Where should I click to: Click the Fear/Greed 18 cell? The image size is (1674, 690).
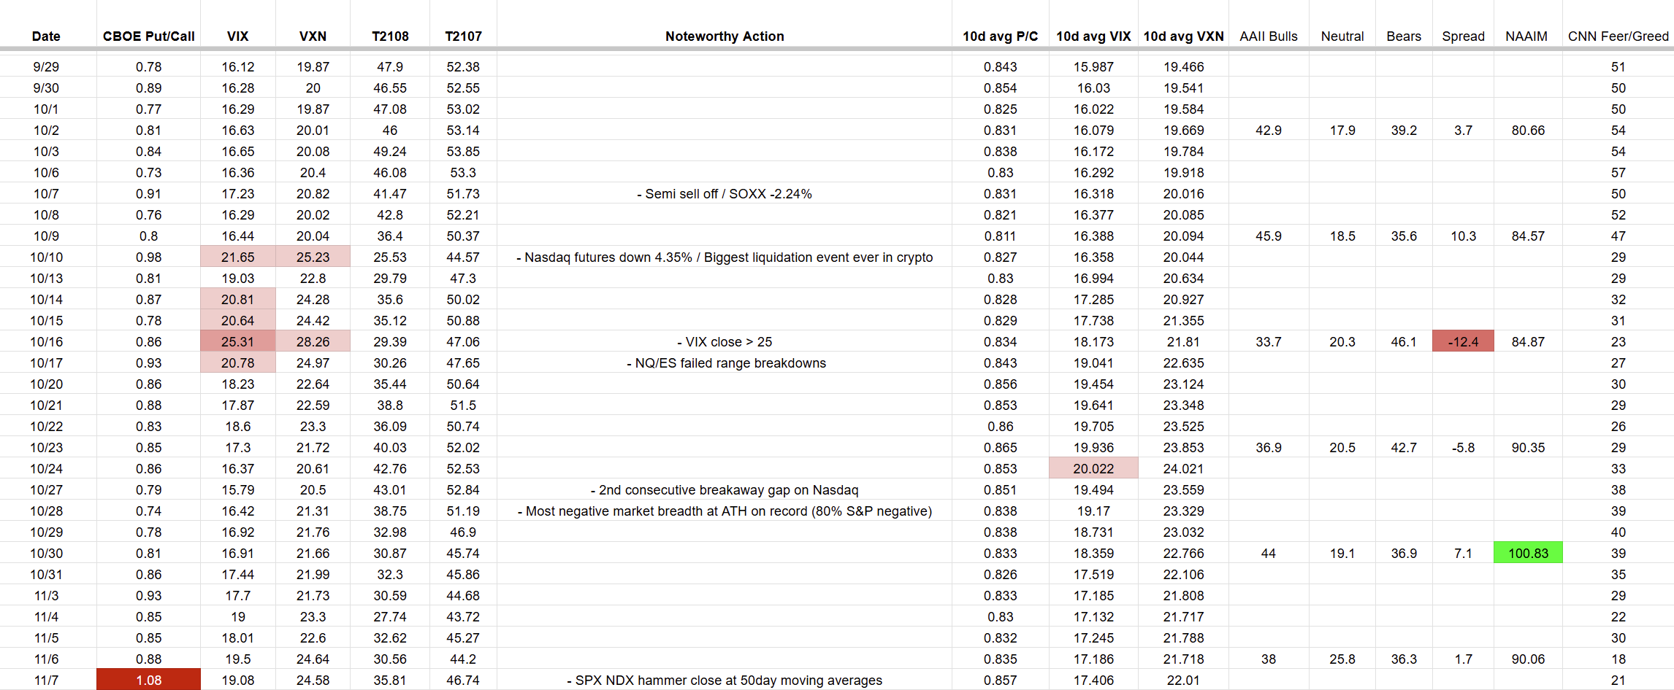click(1618, 659)
